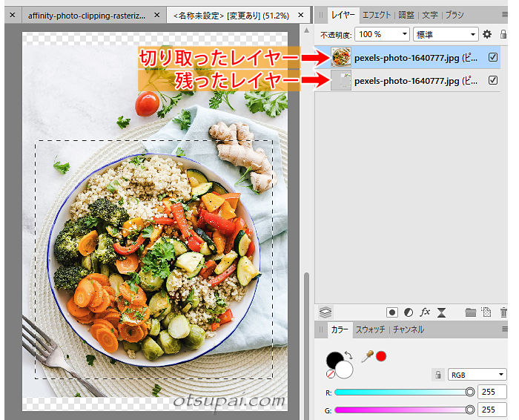Viewport: 519px width, 420px height.
Task: Hide the top pexels-photo layer via checkbox
Action: click(x=493, y=57)
